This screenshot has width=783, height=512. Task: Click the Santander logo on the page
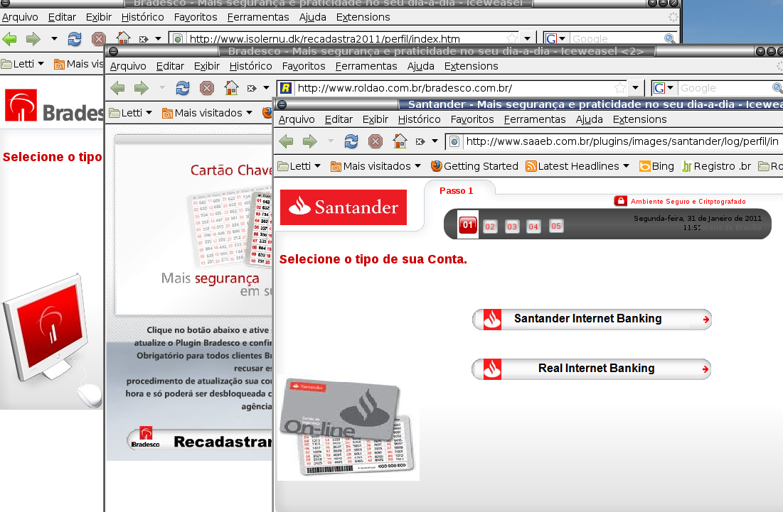click(343, 207)
